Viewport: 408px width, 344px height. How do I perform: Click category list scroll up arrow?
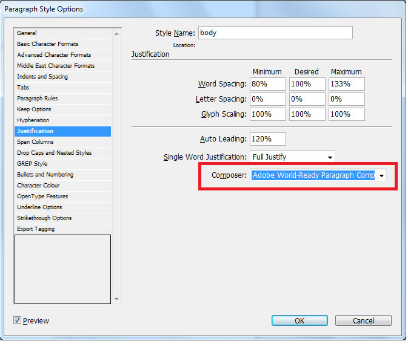click(116, 34)
